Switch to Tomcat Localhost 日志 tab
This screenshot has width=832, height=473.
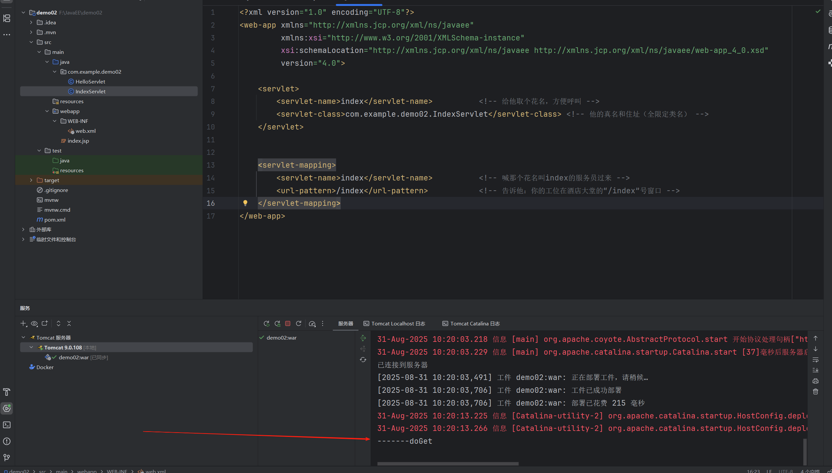394,323
